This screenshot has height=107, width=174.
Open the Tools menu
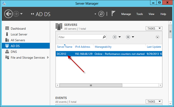point(139,14)
